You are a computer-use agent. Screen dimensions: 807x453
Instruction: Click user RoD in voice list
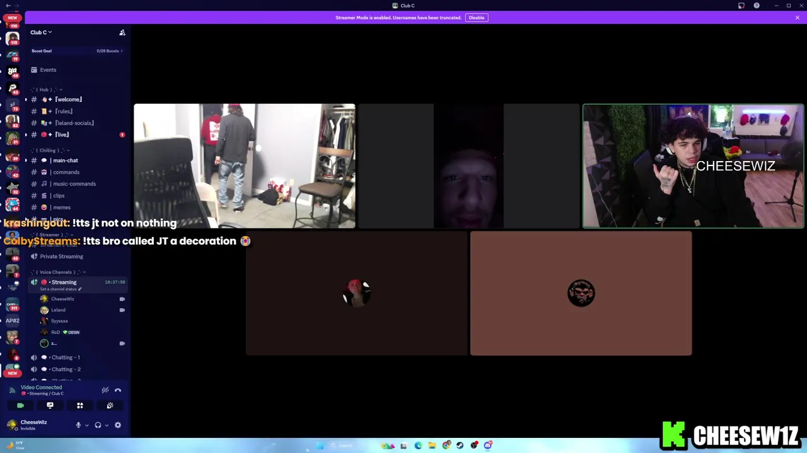pyautogui.click(x=55, y=332)
